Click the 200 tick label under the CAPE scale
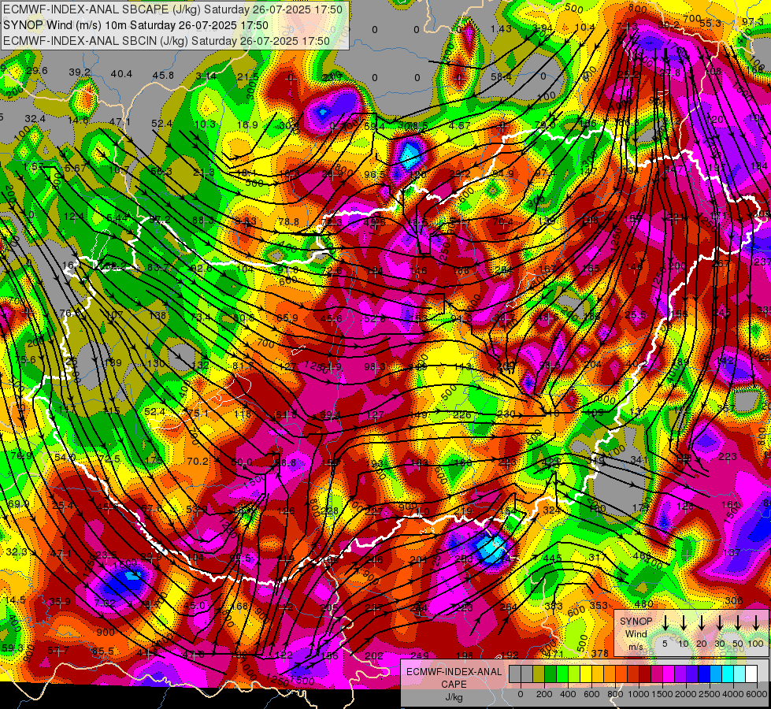 (544, 694)
